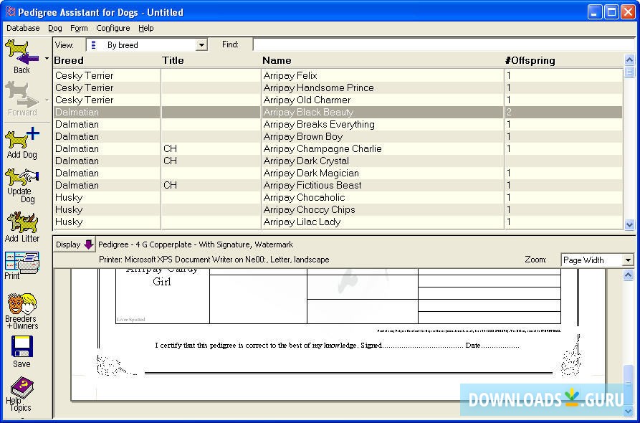Click the Display arrow button
Screen dimensions: 640x423
pos(88,244)
